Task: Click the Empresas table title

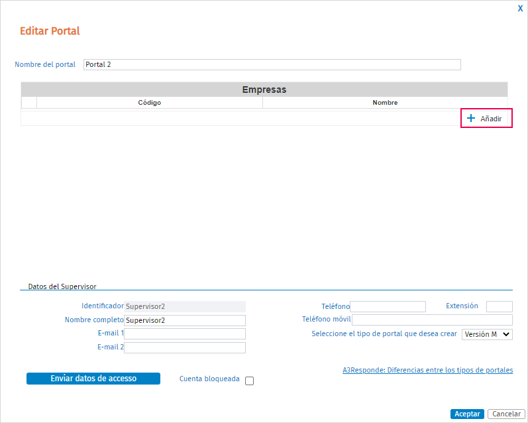Action: click(264, 90)
